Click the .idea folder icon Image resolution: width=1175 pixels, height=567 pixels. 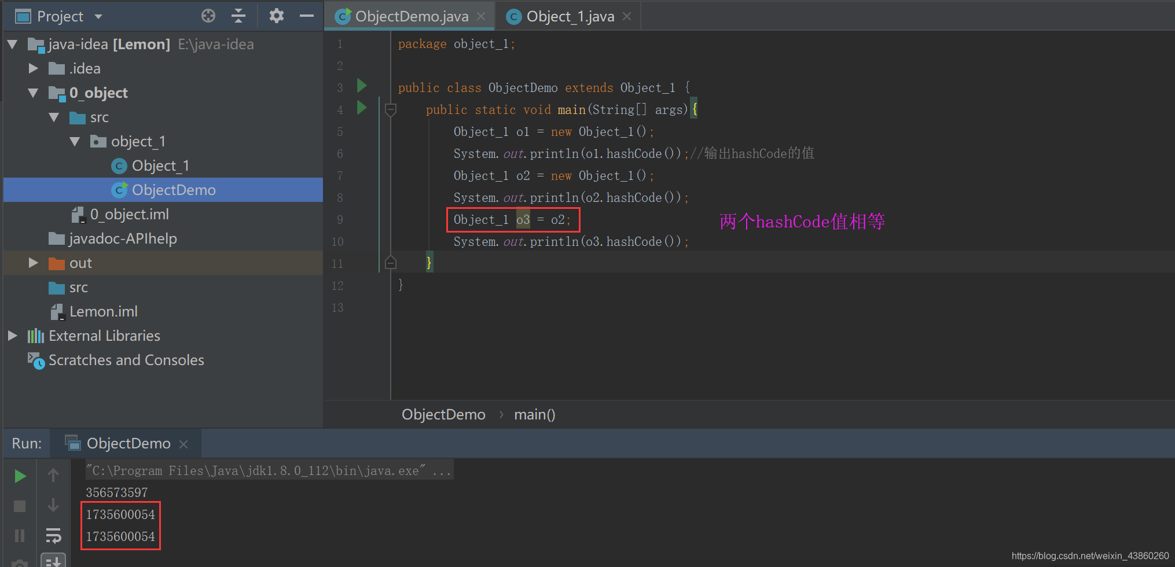[56, 69]
